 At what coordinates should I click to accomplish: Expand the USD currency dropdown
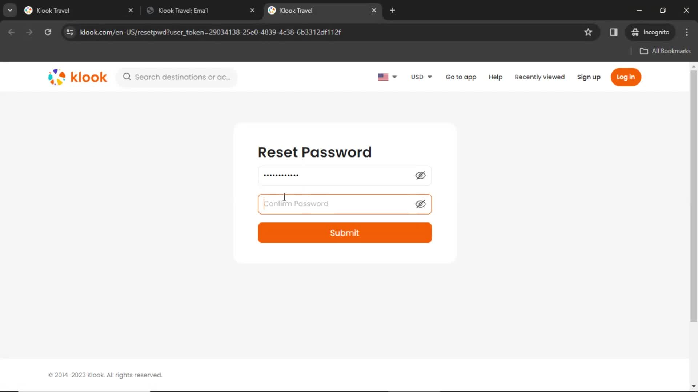tap(421, 77)
